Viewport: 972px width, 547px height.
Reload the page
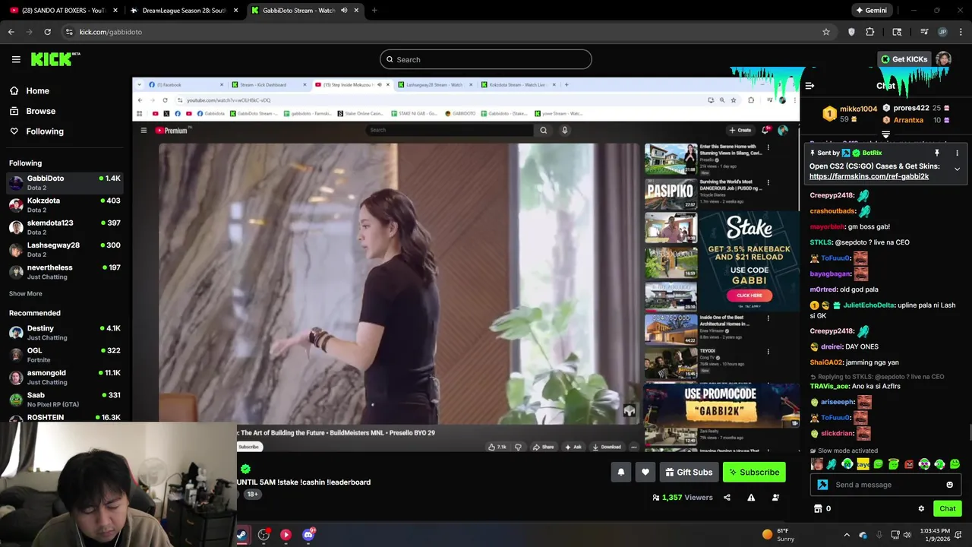(47, 32)
